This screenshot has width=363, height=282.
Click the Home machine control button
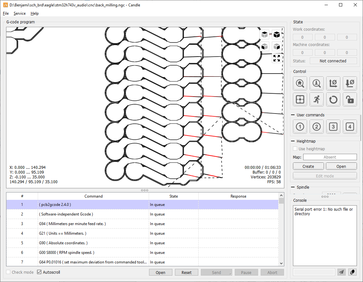[300, 83]
